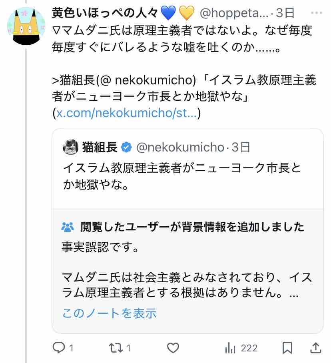This screenshot has width=331, height=363.
Task: Open 黄色いほっぺの人々 display name
Action: 105,13
